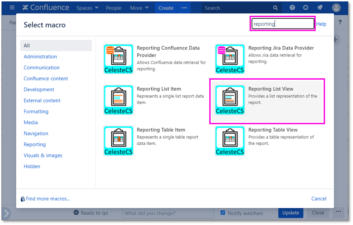Click the Reporting Table View title

(273, 130)
